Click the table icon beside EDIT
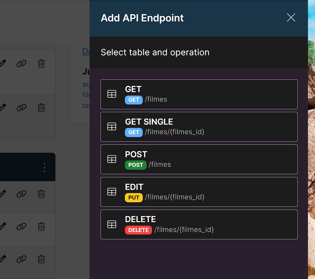The width and height of the screenshot is (315, 279). coord(112,192)
